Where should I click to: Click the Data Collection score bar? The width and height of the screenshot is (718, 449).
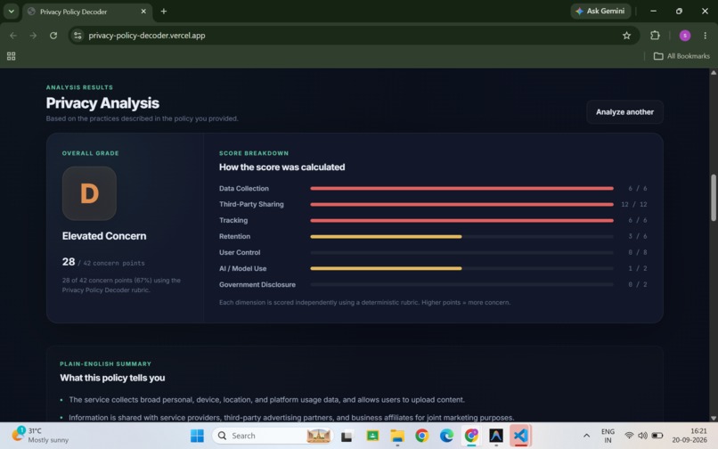(x=461, y=188)
